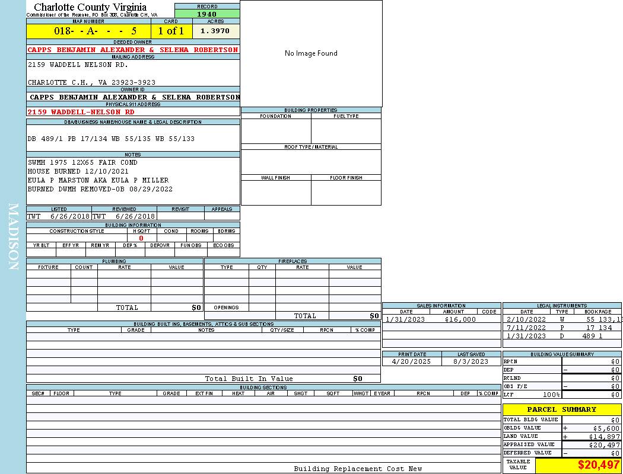Select the mailing address 2159 Waddell Nelson Rd.

coord(78,65)
